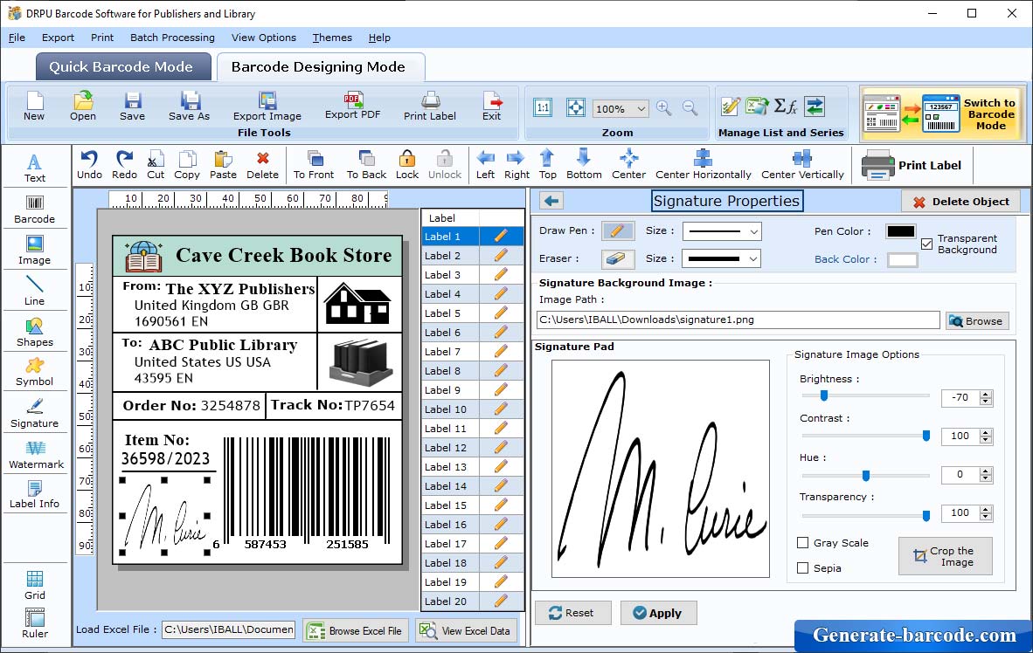Screen dimensions: 1033x653
Task: Select the Draw Pen tool button
Action: tap(618, 231)
